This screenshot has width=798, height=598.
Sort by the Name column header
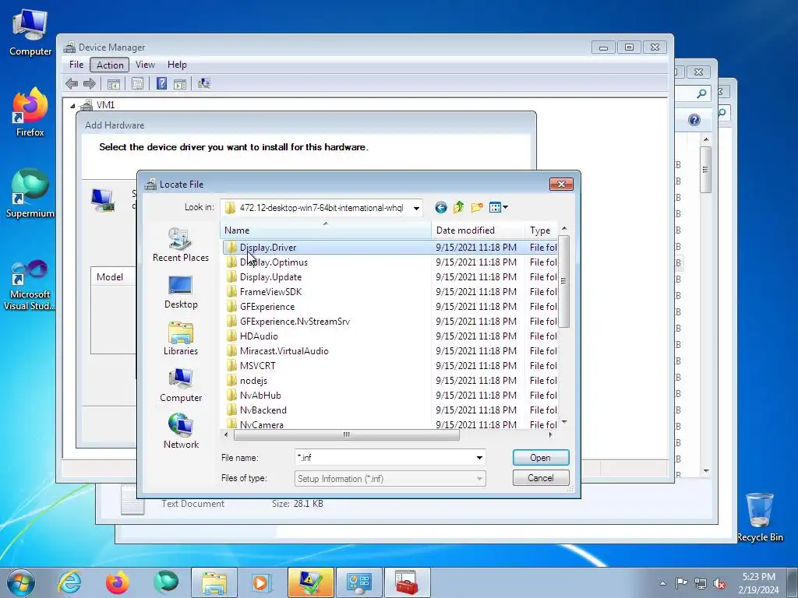pyautogui.click(x=326, y=230)
